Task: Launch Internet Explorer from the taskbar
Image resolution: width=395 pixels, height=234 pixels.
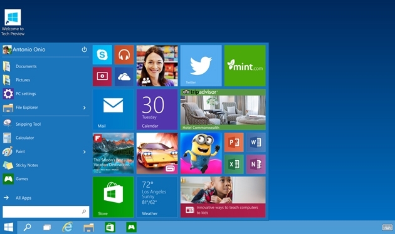Action: tap(68, 227)
